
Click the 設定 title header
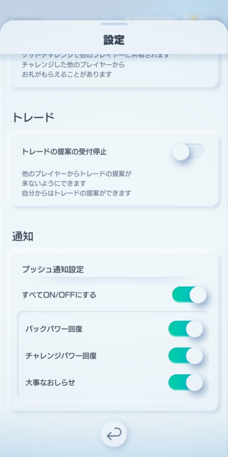pyautogui.click(x=114, y=40)
